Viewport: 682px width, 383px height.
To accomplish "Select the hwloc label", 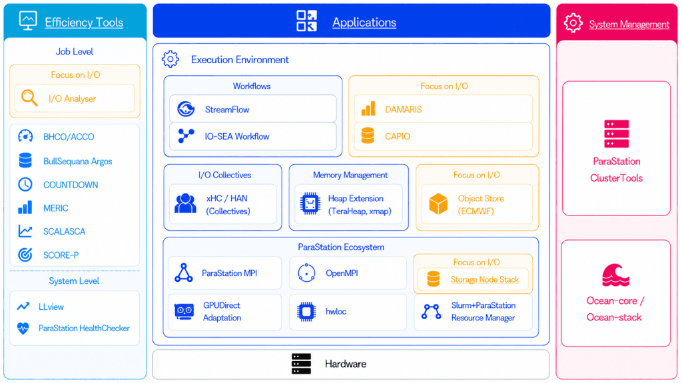I will pyautogui.click(x=336, y=311).
